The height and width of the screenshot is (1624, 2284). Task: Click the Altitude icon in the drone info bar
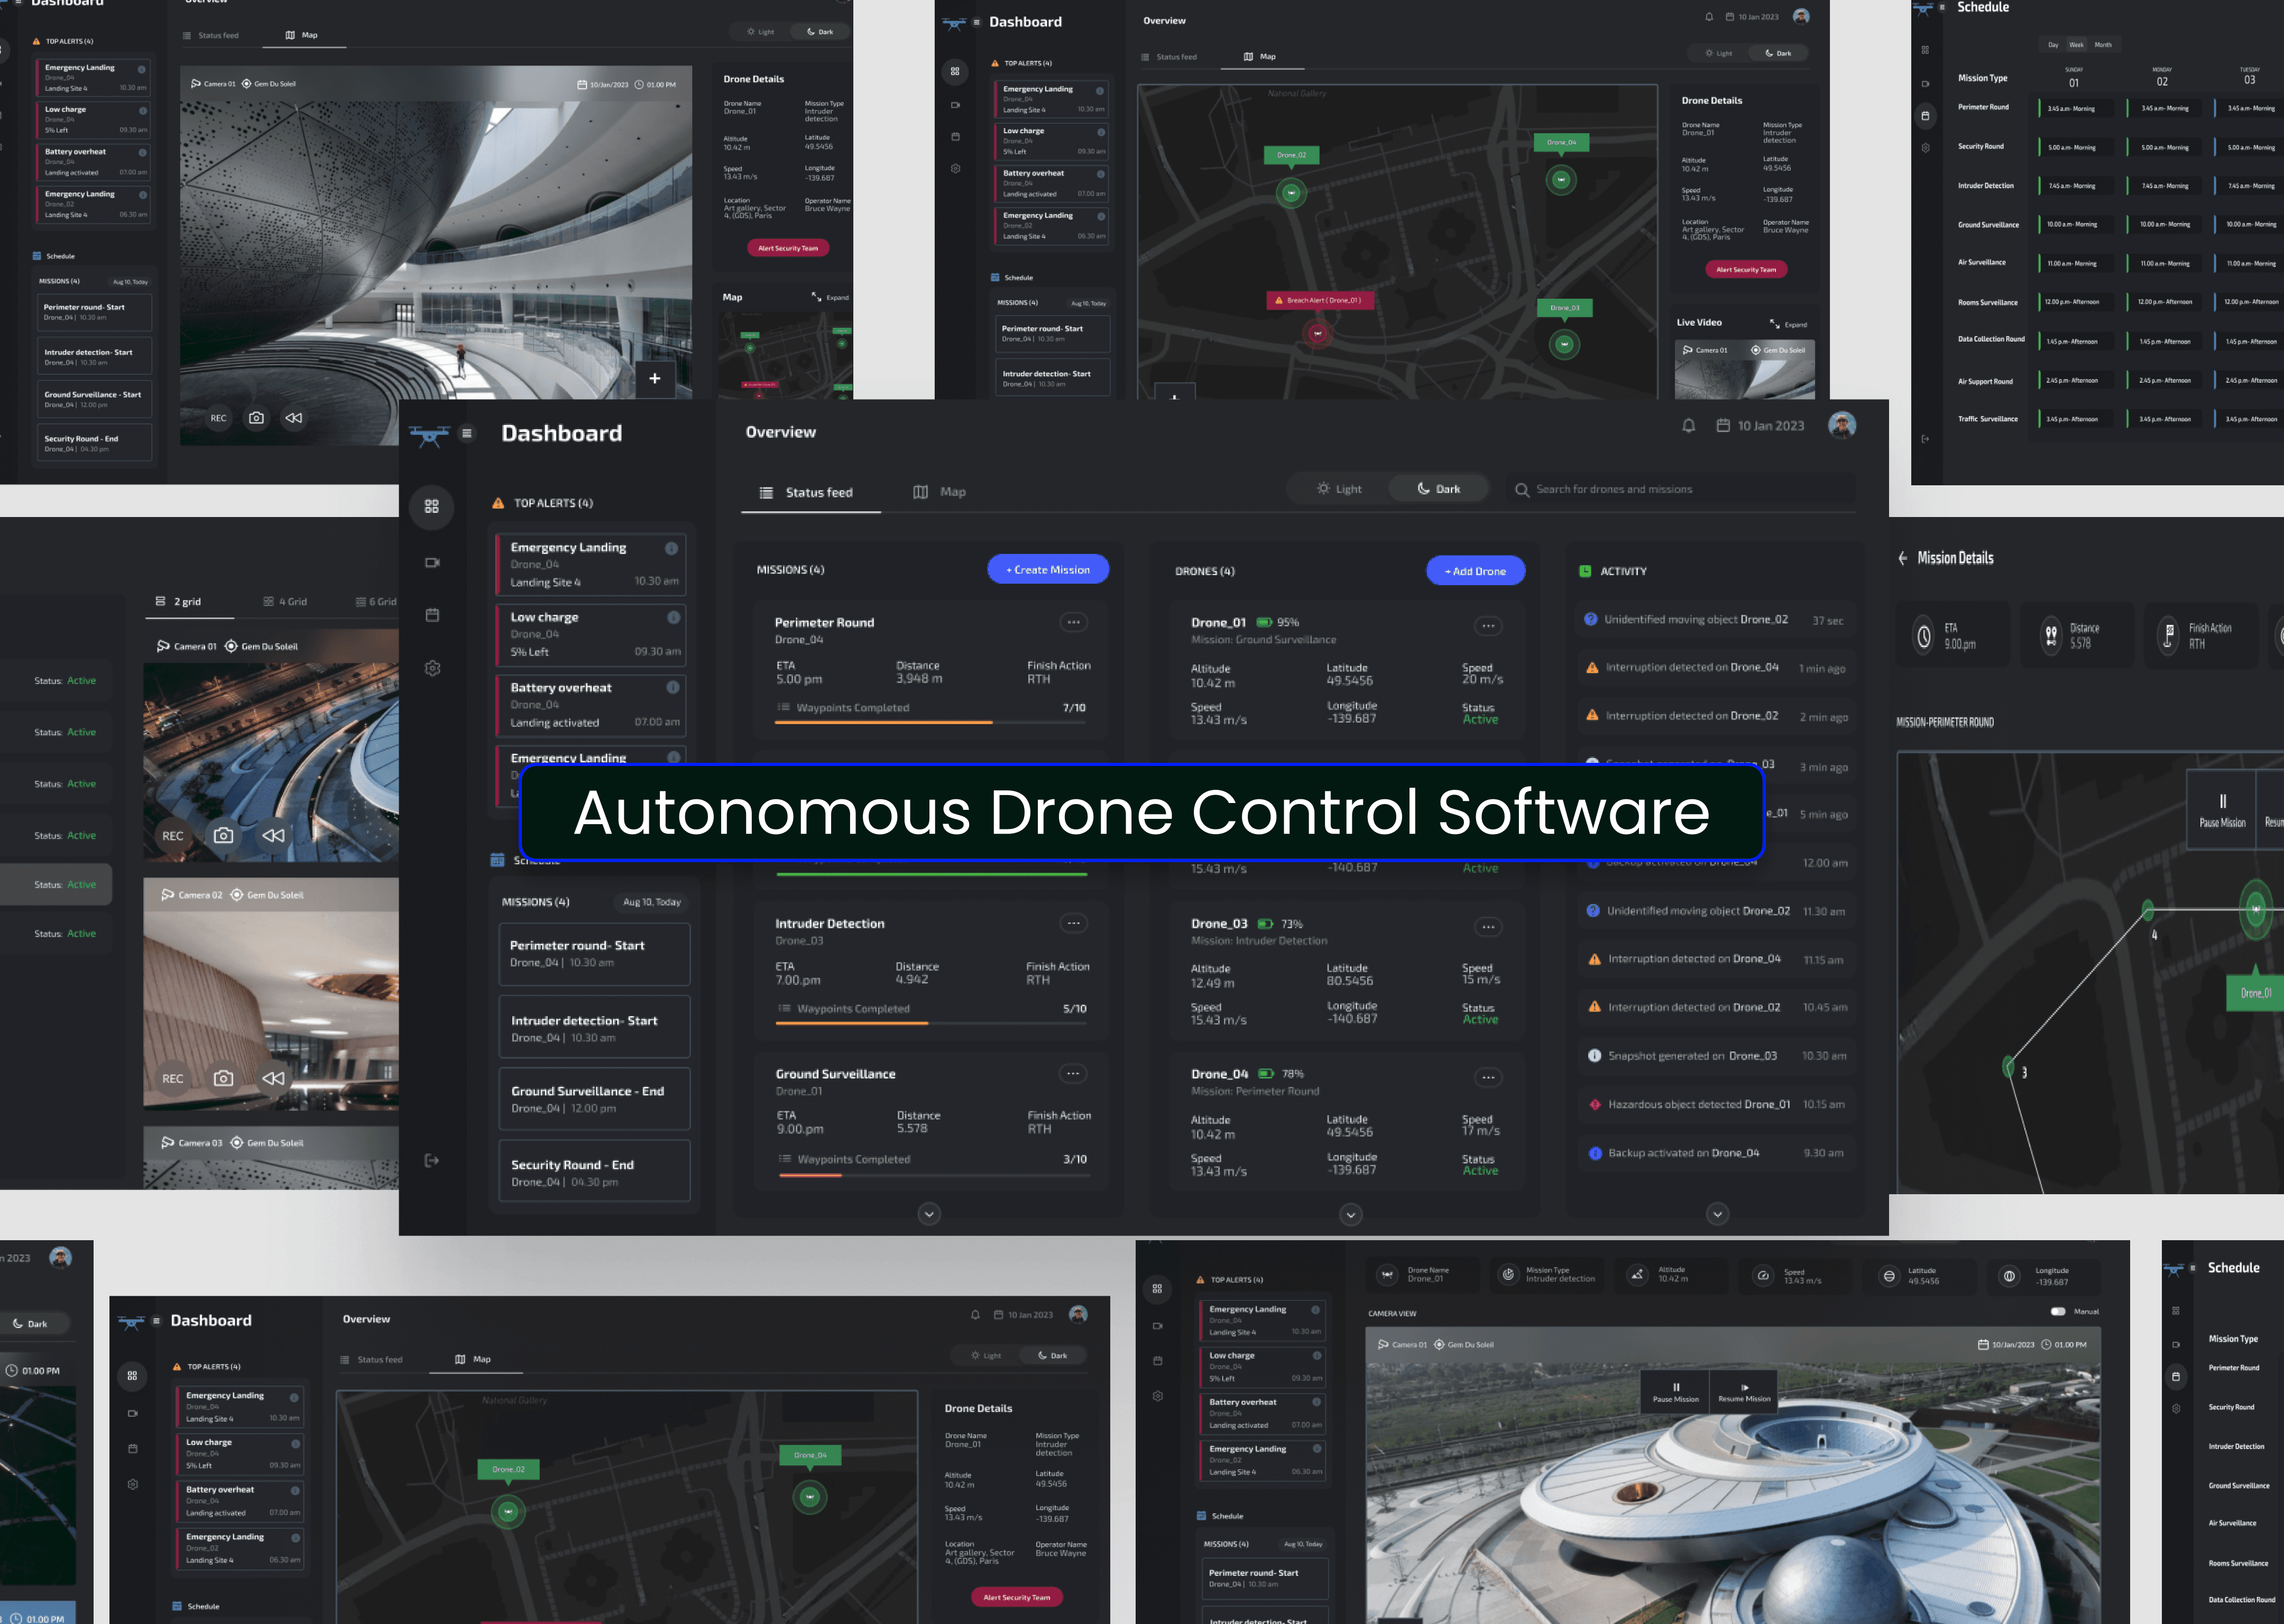(x=1637, y=1275)
